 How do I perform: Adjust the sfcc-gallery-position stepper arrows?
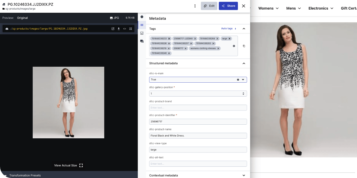tap(243, 94)
